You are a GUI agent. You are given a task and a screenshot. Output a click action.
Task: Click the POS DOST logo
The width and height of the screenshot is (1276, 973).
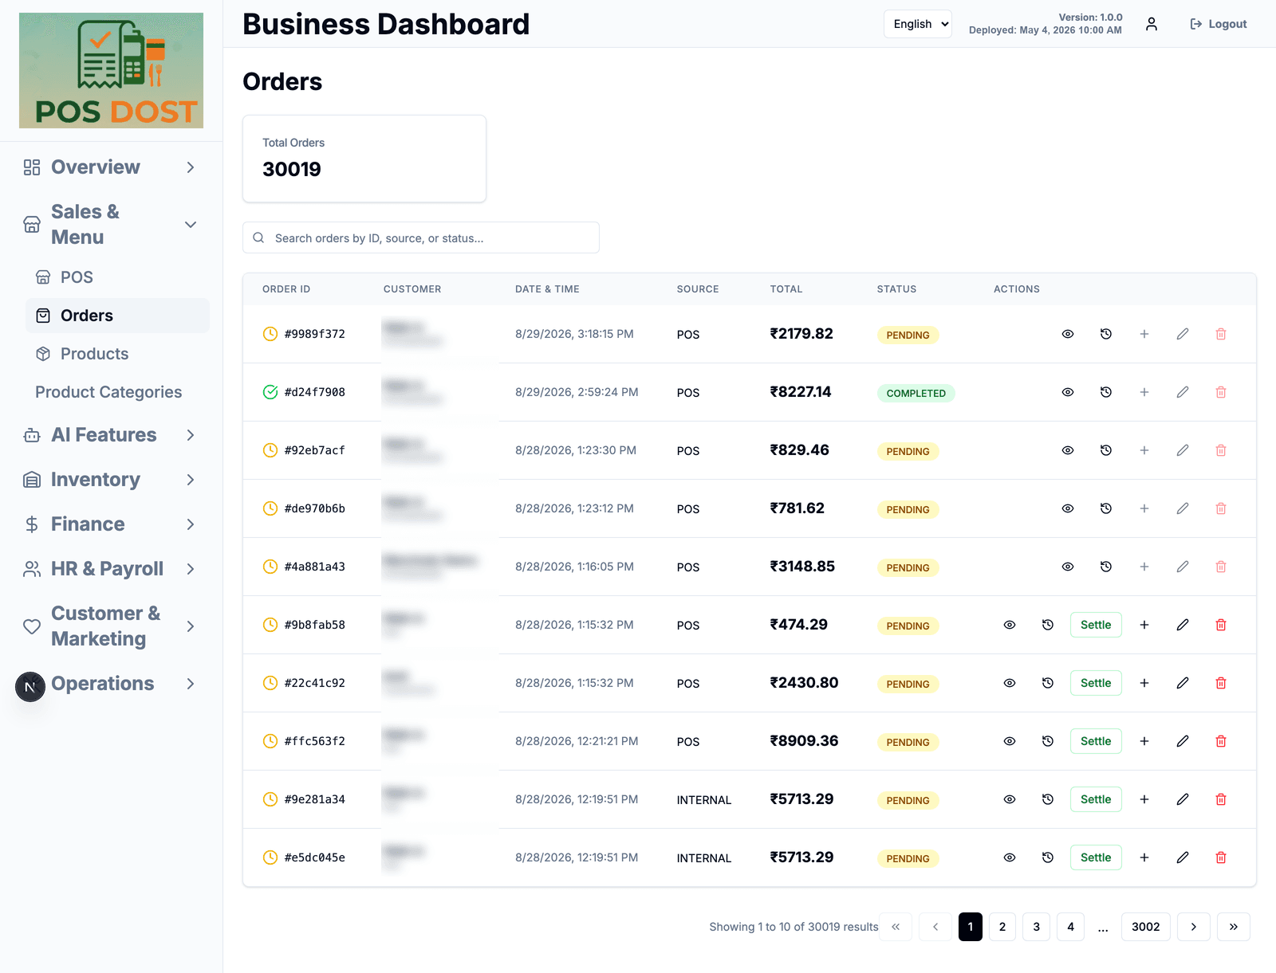(111, 70)
